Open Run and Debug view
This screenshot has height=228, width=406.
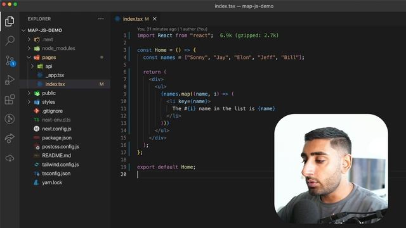tap(10, 80)
